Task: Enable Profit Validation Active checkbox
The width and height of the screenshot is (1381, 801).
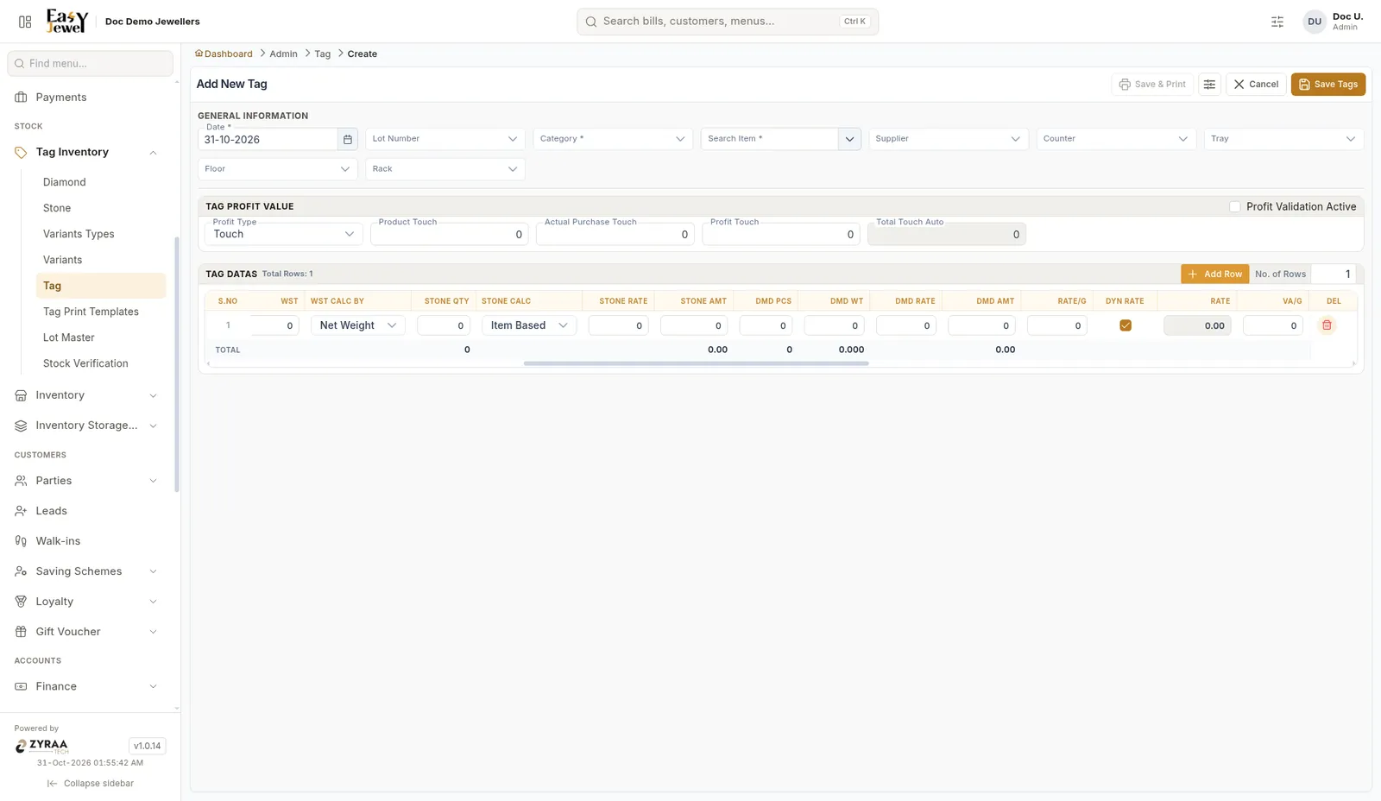Action: pyautogui.click(x=1235, y=206)
